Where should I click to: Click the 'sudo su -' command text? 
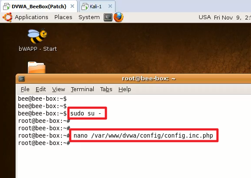click(x=86, y=113)
